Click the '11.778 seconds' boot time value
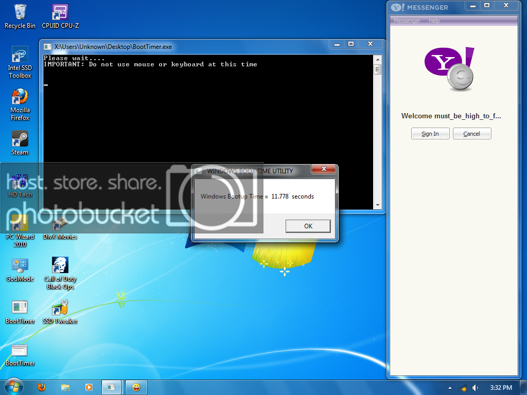 tap(292, 196)
